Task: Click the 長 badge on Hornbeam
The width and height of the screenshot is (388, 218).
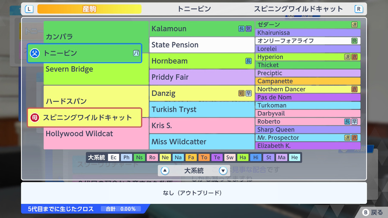Action: point(248,61)
